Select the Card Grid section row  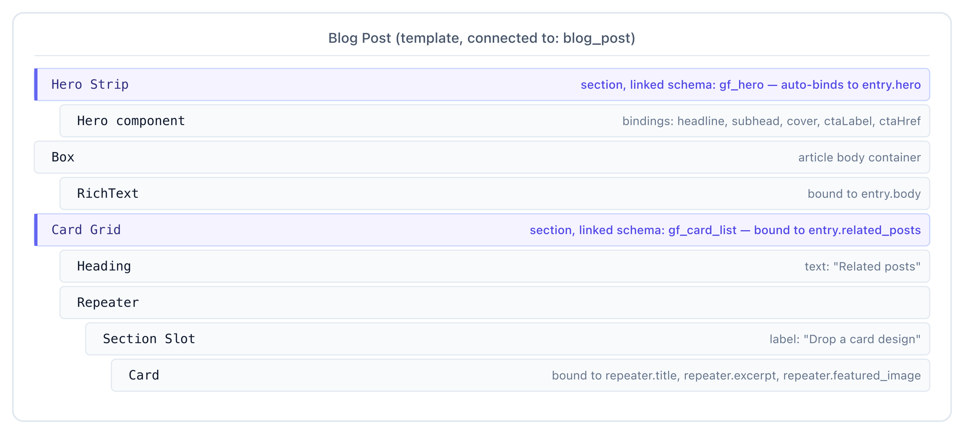(x=482, y=230)
